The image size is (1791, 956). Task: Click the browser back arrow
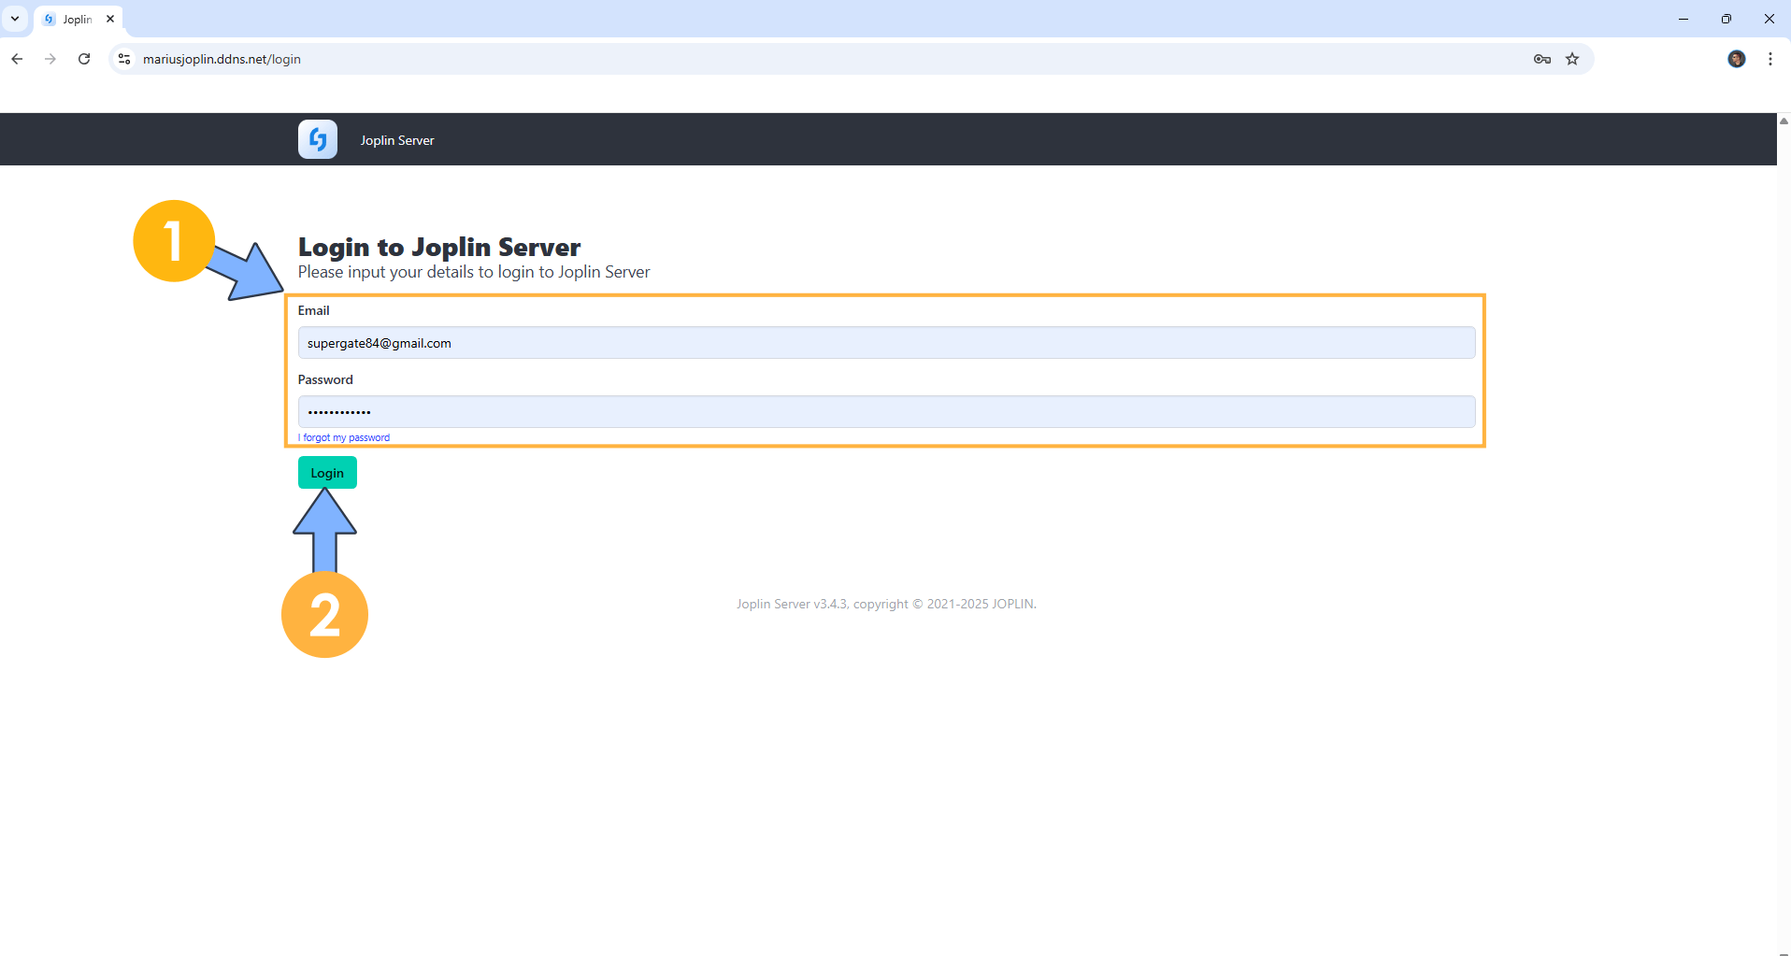pos(17,59)
